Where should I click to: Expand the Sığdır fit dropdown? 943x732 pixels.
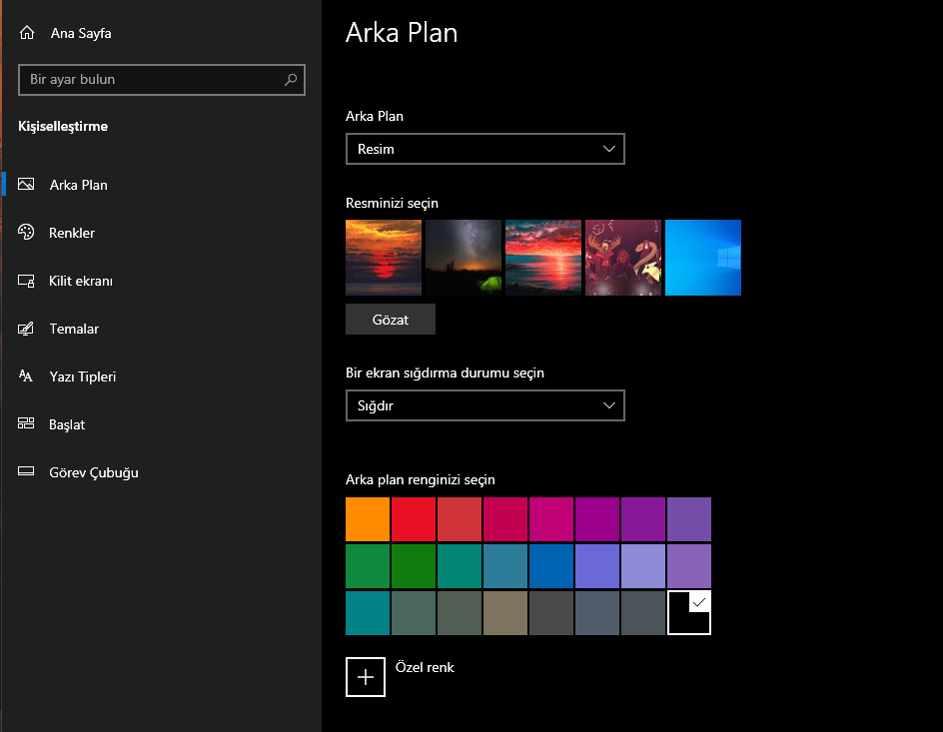484,406
